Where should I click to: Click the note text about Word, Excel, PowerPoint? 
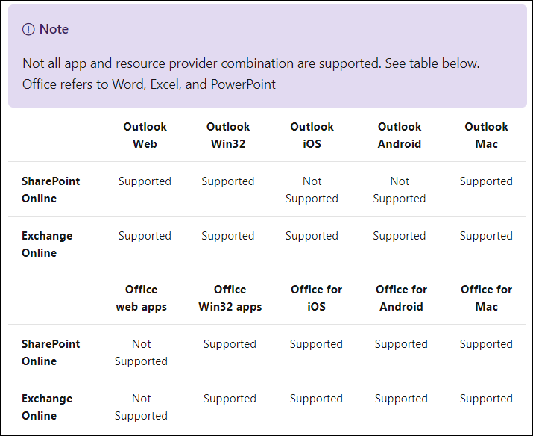(x=149, y=84)
